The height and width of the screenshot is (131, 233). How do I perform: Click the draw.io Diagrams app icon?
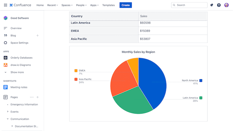(5, 65)
